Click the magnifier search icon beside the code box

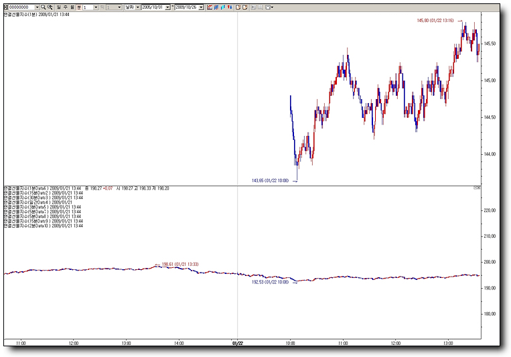pos(43,7)
